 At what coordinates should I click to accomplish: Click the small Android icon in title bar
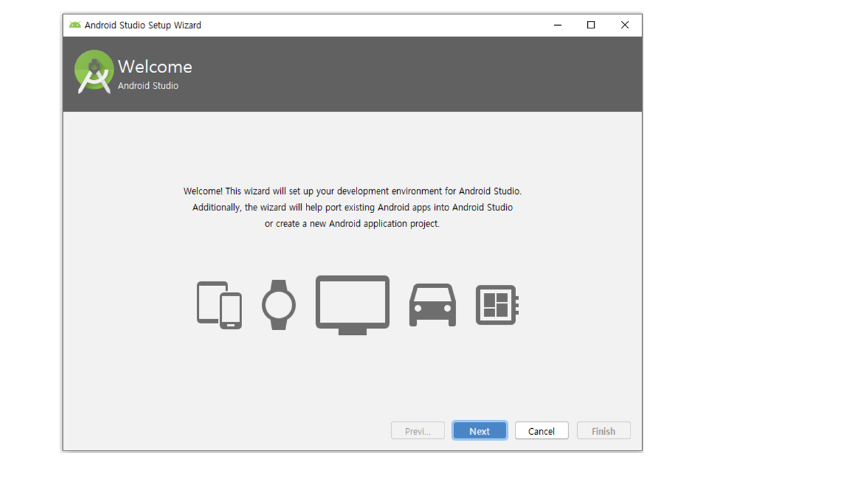(x=75, y=25)
